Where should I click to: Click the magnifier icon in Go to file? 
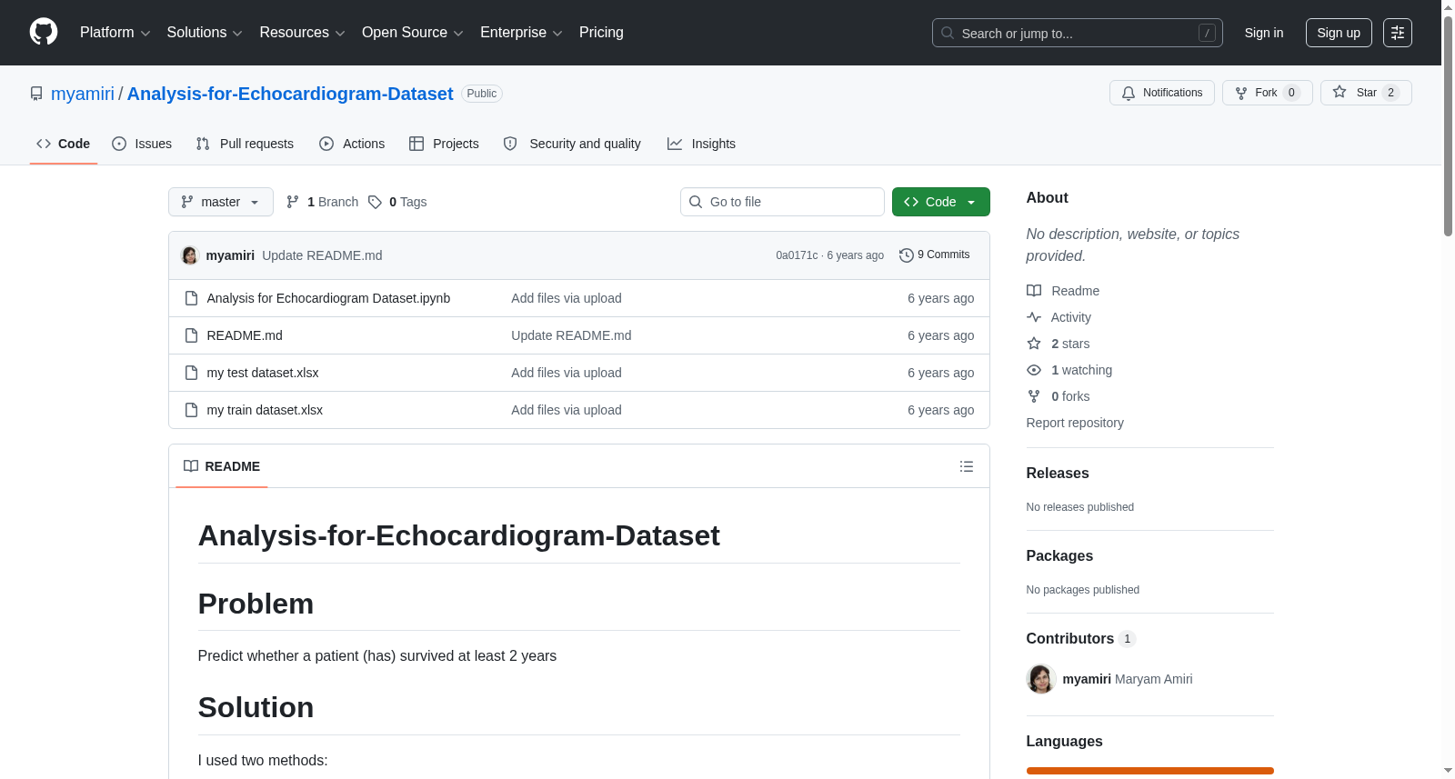(696, 202)
